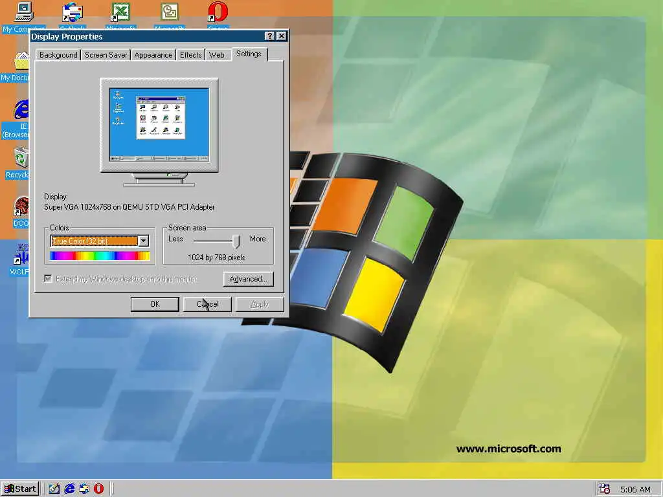The width and height of the screenshot is (663, 497).
Task: Select the IE Browser desktop icon
Action: coord(21,109)
